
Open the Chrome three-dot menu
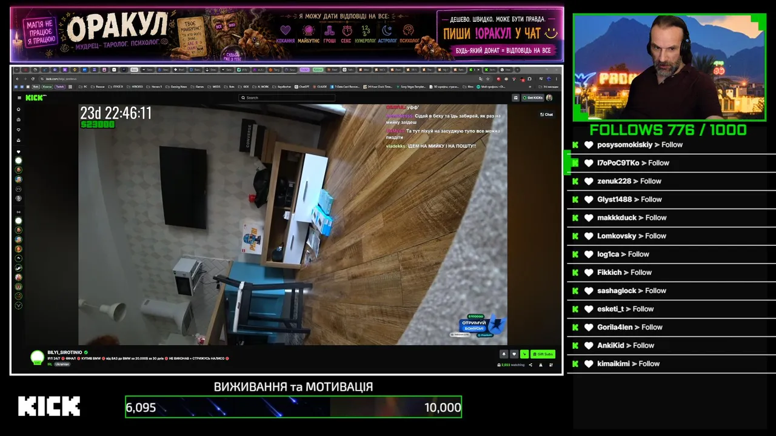(557, 79)
